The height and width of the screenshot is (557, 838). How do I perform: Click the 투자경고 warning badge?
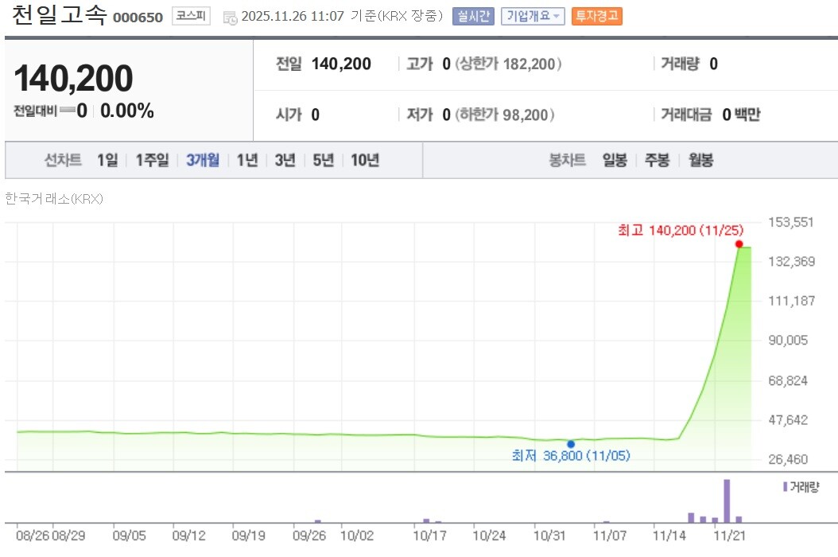click(596, 17)
